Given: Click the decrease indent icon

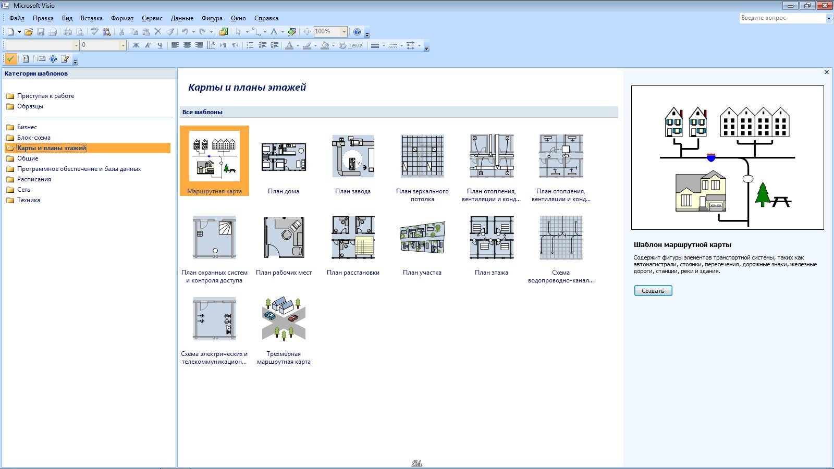Looking at the screenshot, I should click(262, 45).
